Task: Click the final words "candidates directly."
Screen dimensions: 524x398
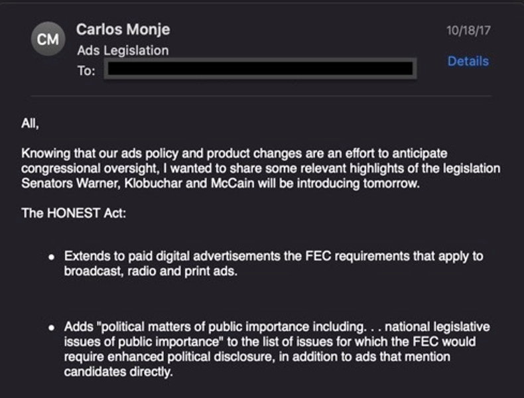Action: point(118,372)
